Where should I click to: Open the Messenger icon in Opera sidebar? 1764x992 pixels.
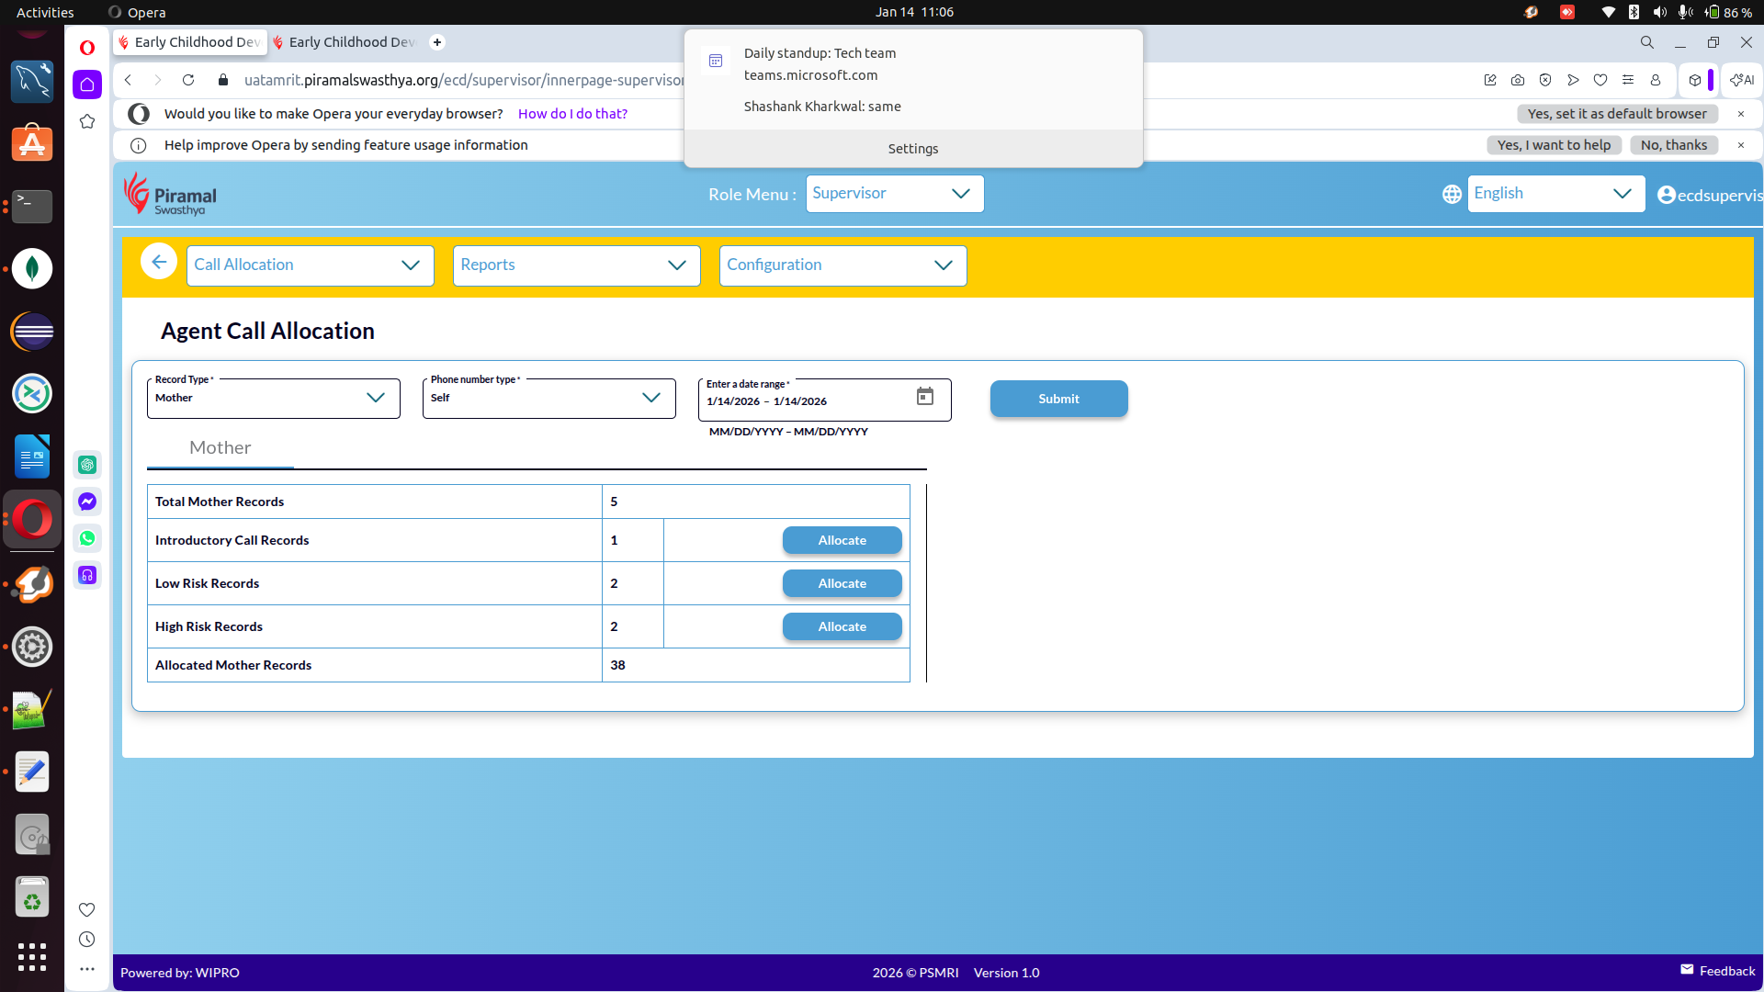tap(87, 502)
